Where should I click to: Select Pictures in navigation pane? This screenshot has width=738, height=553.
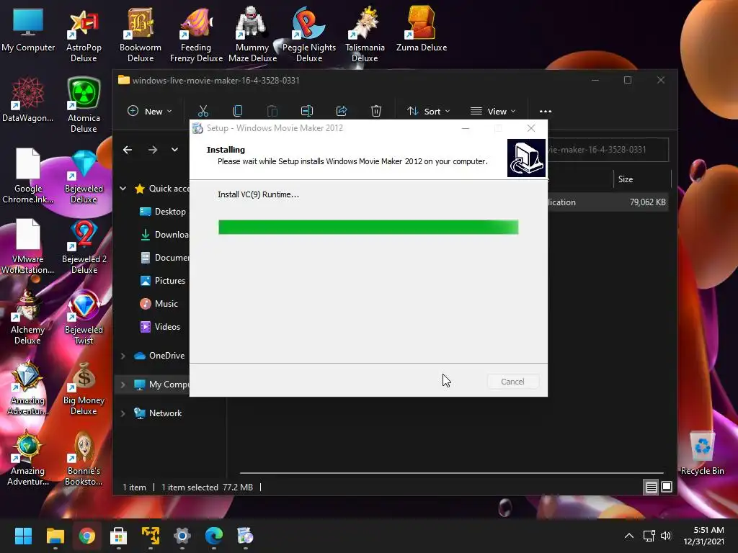163,281
